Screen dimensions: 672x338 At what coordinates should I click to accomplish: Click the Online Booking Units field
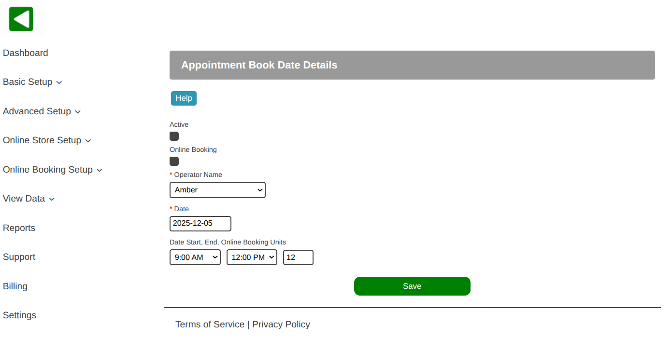[x=298, y=257]
